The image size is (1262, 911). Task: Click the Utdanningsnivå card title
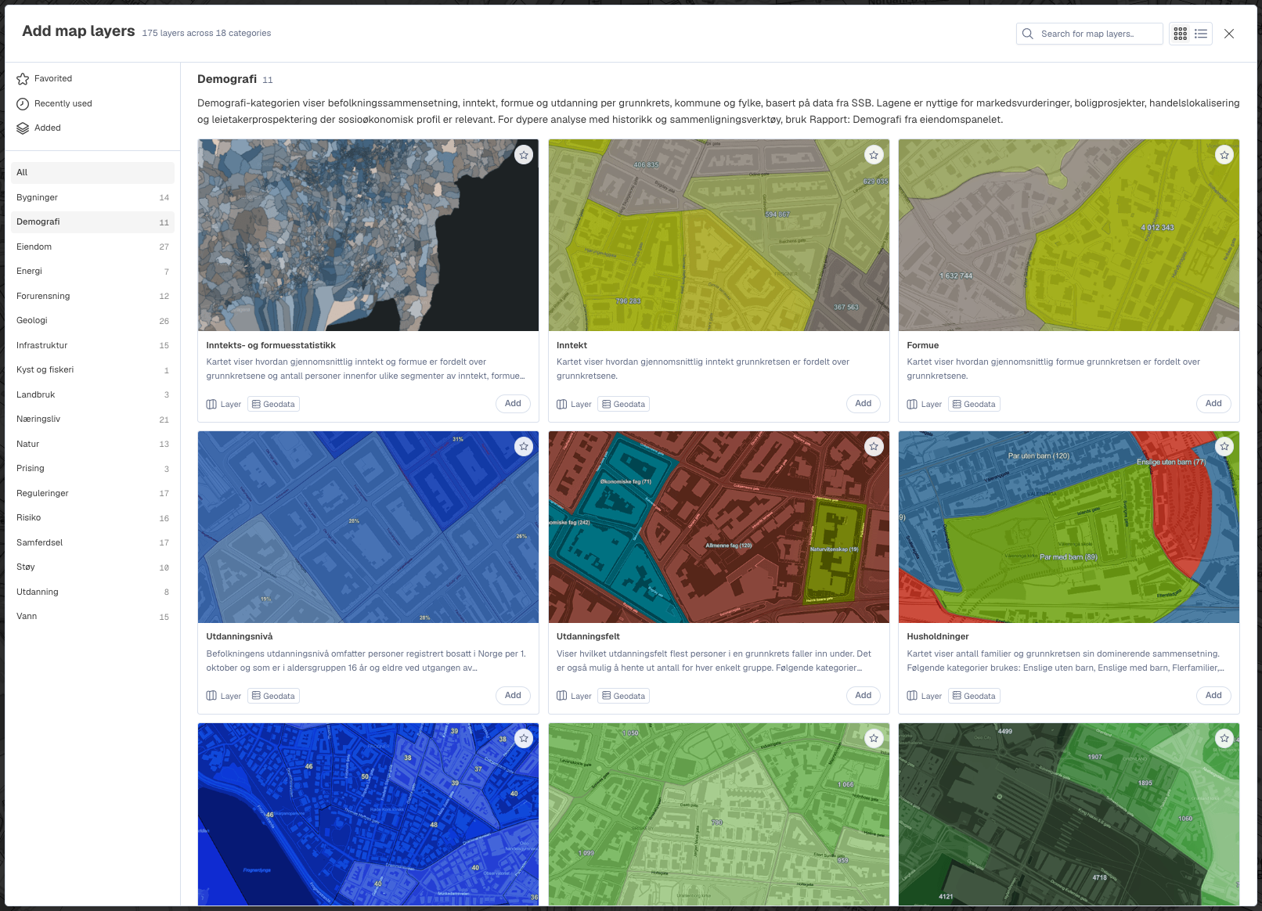pyautogui.click(x=240, y=636)
